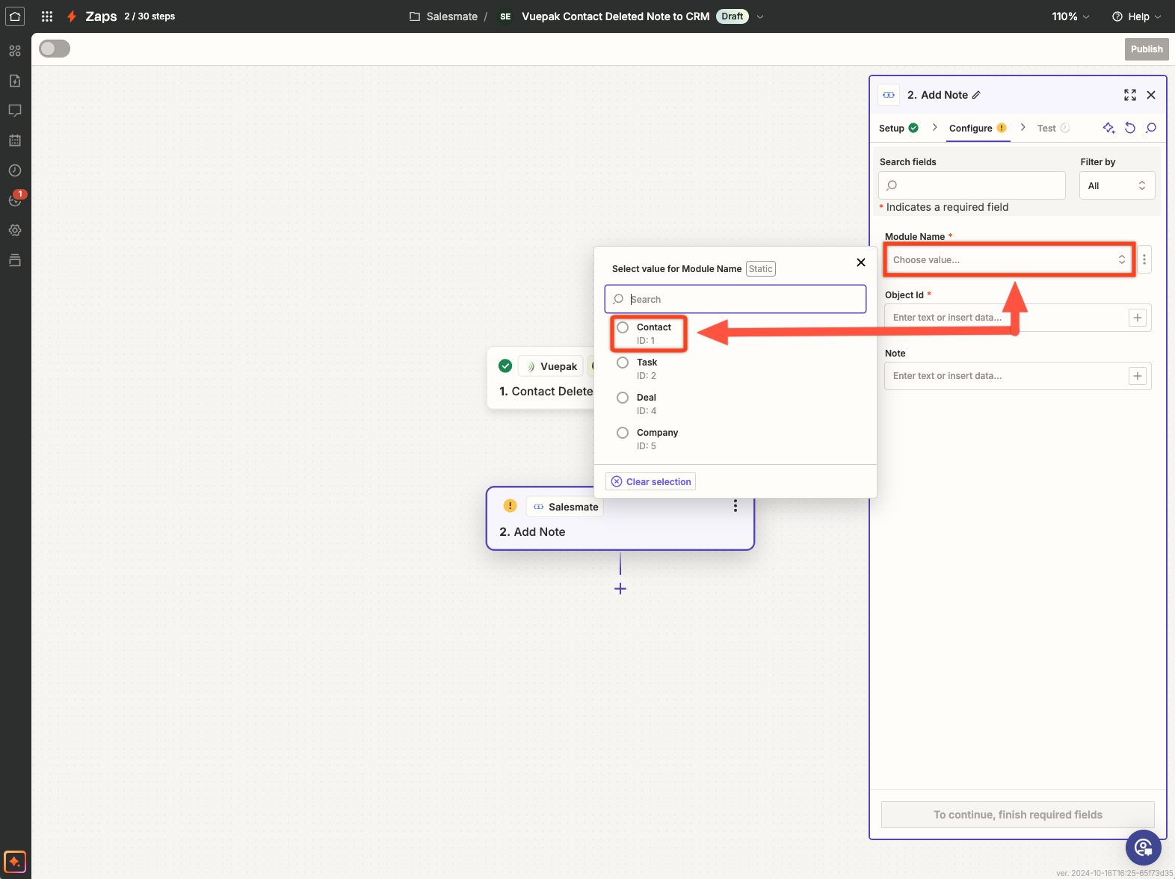Click the Clear selection button
Viewport: 1175px width, 879px height.
click(650, 481)
